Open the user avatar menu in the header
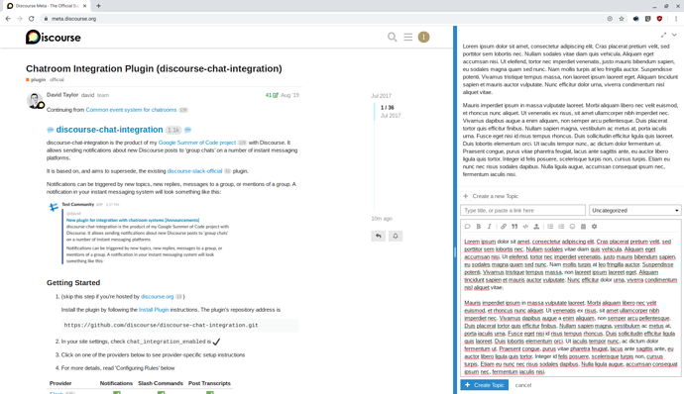 pos(423,37)
